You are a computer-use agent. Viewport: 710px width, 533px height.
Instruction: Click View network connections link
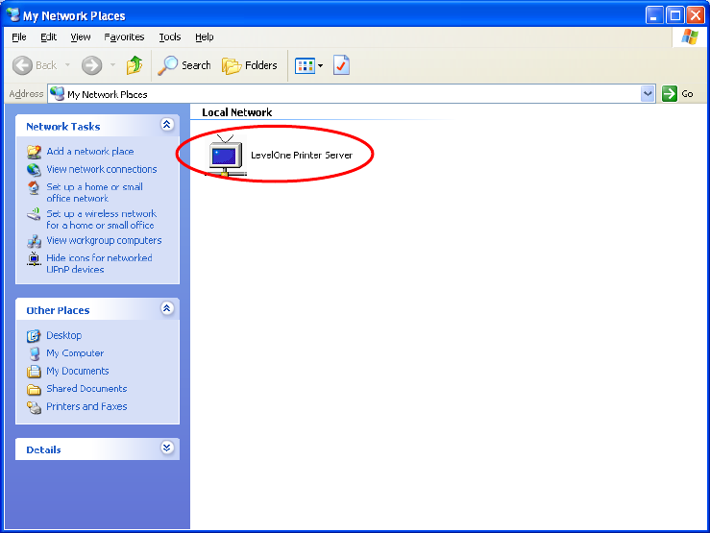102,169
